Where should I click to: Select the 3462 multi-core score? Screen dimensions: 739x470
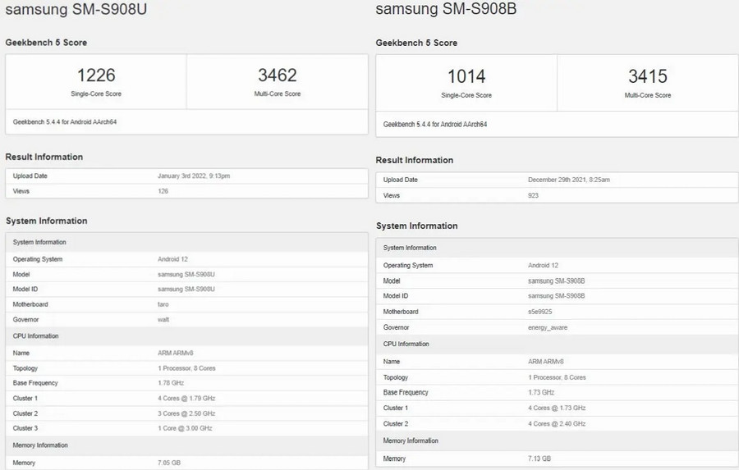(277, 75)
